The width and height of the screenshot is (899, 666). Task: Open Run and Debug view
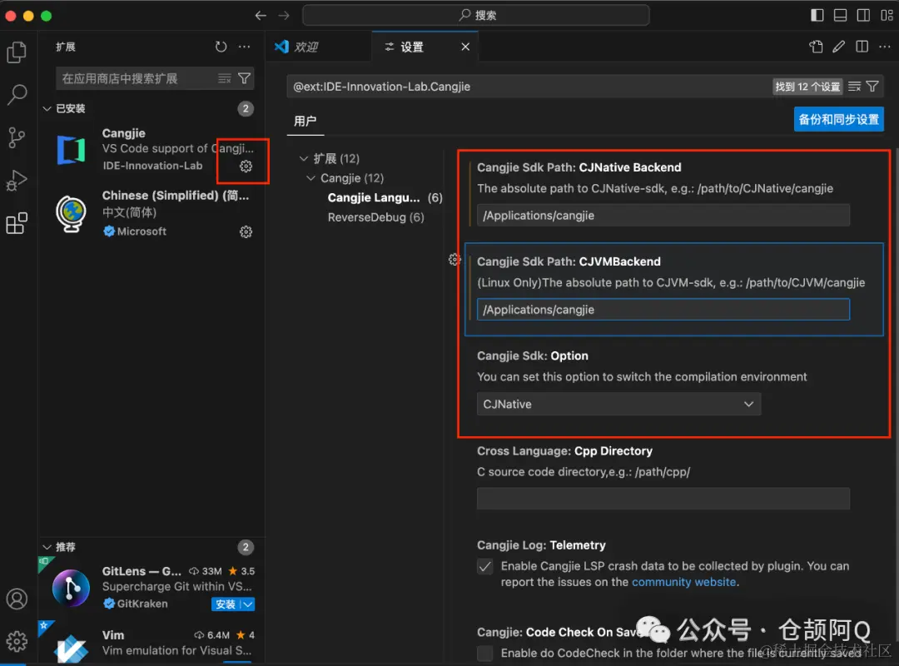17,180
